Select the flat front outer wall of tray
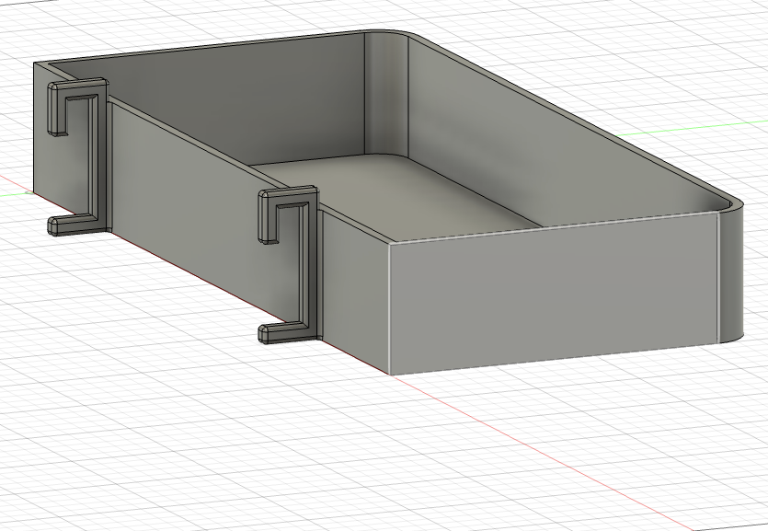The height and width of the screenshot is (531, 768). click(x=554, y=294)
